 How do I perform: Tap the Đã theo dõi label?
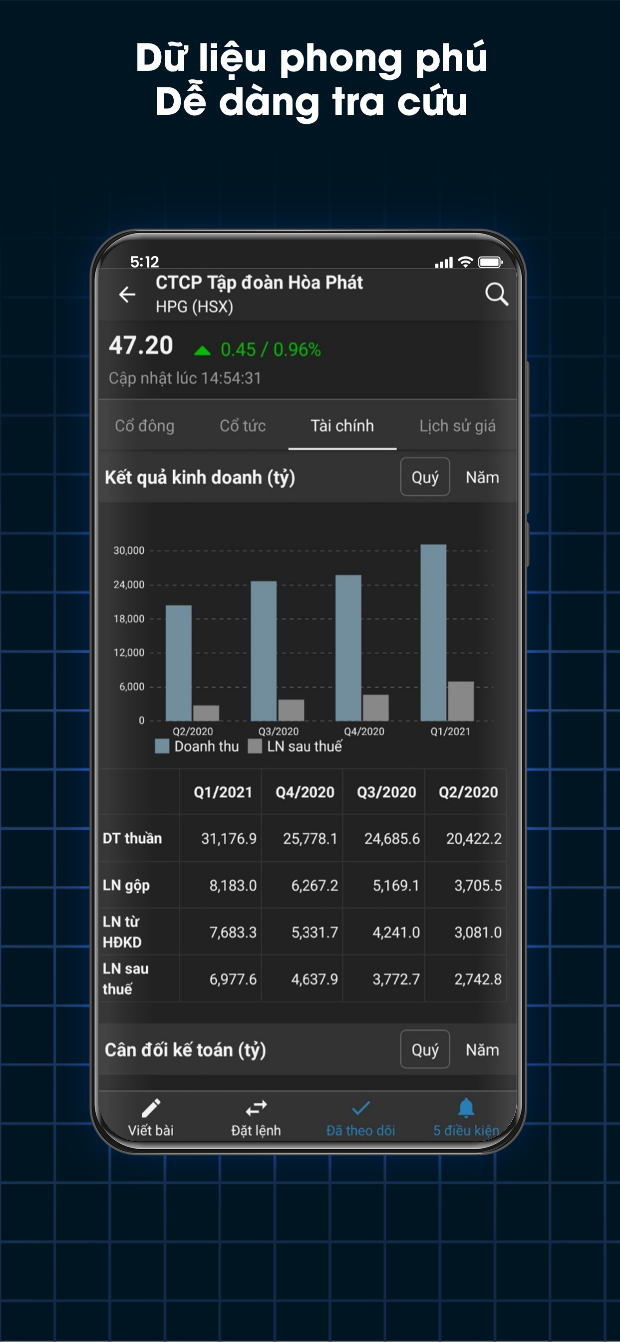360,1130
